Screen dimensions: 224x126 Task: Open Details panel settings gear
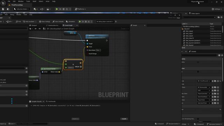pos(222,55)
